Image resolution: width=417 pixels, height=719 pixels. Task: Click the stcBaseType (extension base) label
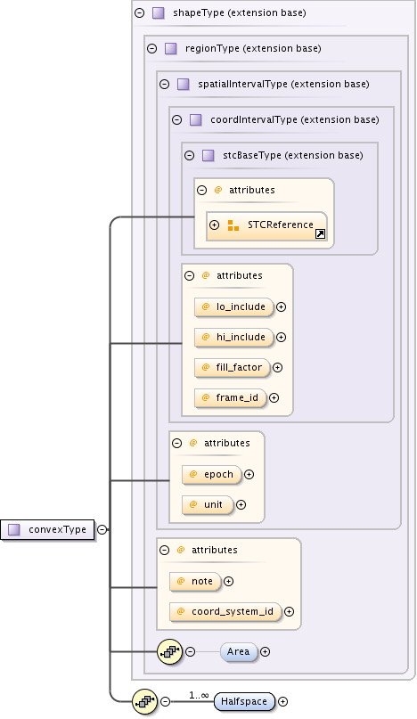point(292,155)
